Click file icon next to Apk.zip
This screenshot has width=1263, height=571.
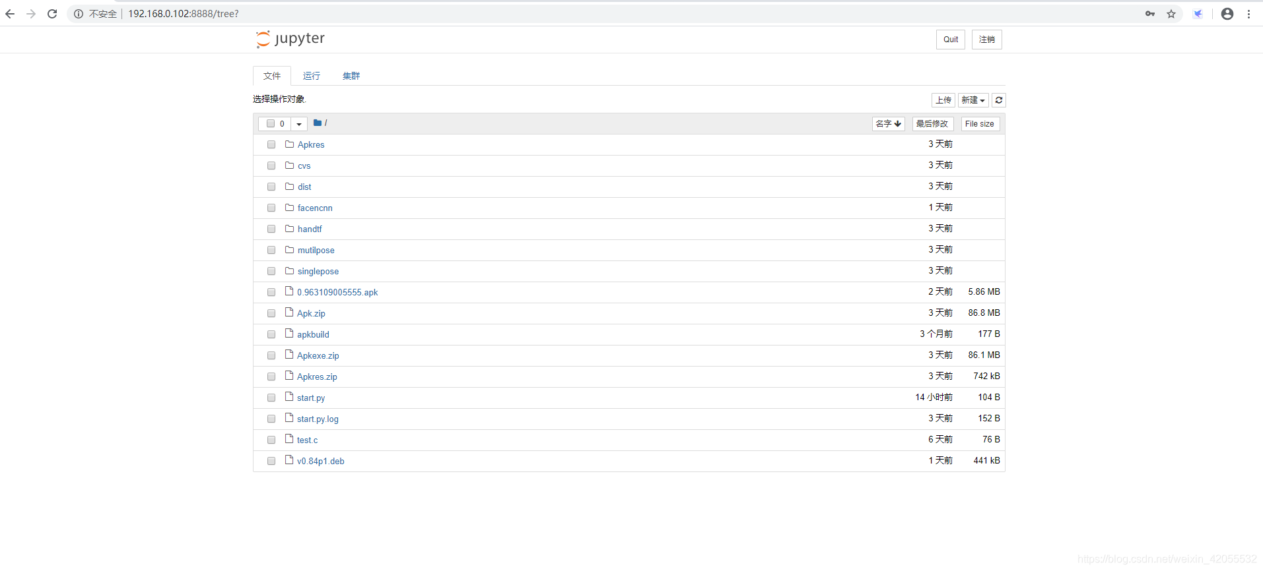tap(289, 312)
